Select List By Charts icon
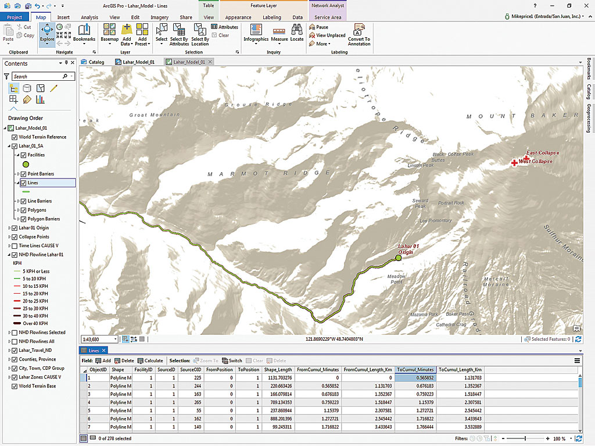This screenshot has width=595, height=446. point(40,99)
